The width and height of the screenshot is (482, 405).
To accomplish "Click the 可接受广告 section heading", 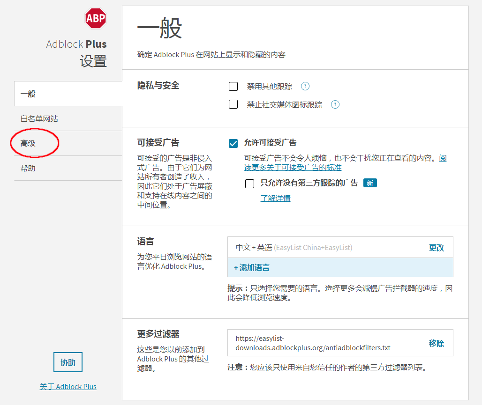I will click(x=158, y=142).
